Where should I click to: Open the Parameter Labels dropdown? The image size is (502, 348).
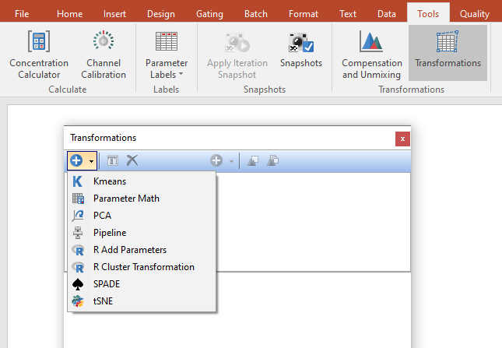tap(167, 54)
